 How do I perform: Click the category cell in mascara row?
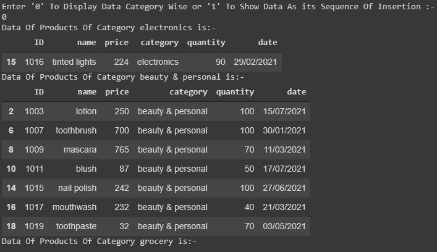[x=172, y=150]
